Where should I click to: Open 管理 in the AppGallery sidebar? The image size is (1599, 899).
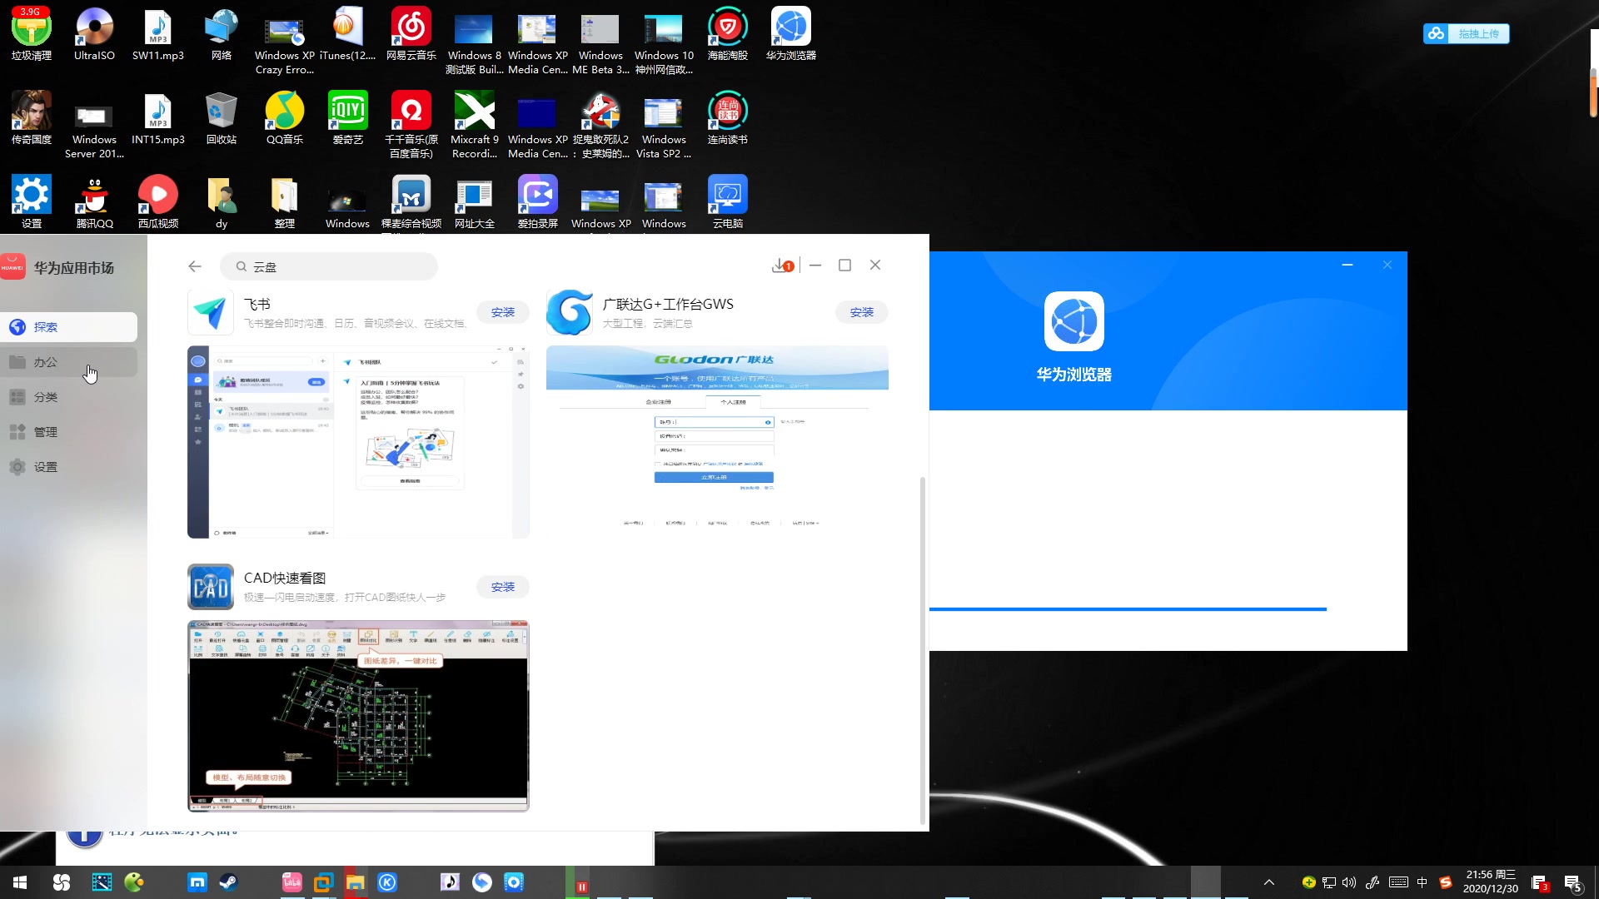[68, 432]
